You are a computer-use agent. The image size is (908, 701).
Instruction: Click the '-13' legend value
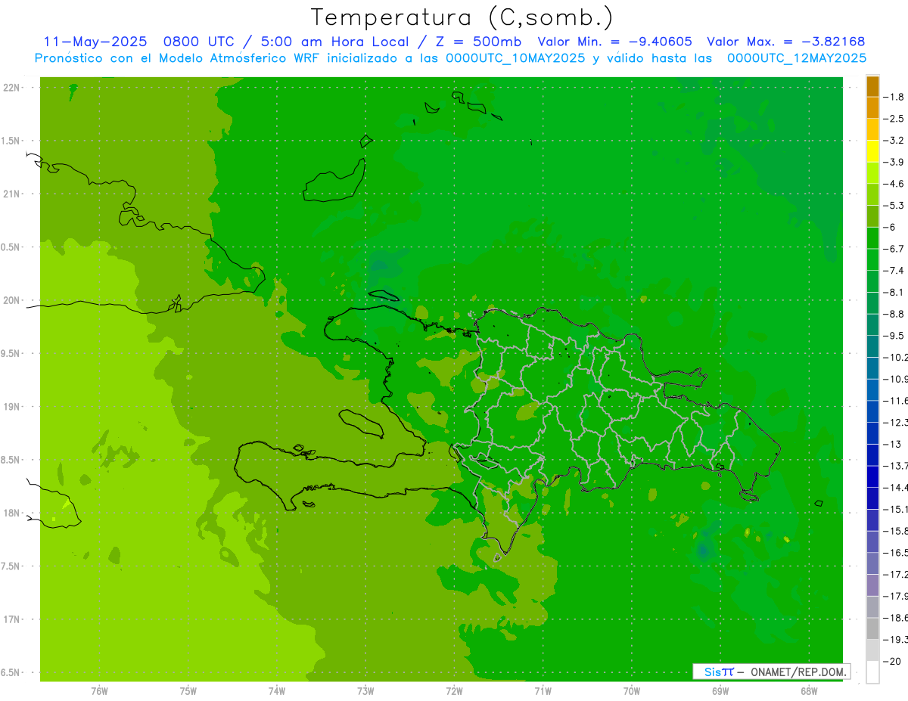coord(893,444)
